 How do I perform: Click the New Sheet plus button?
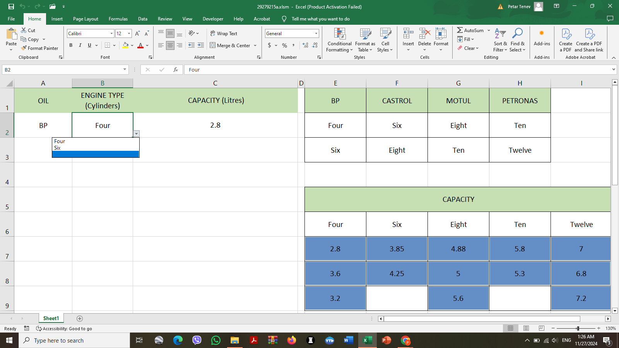(80, 319)
